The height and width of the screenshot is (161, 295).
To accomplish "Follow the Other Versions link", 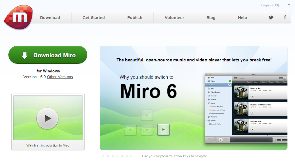I will [60, 77].
